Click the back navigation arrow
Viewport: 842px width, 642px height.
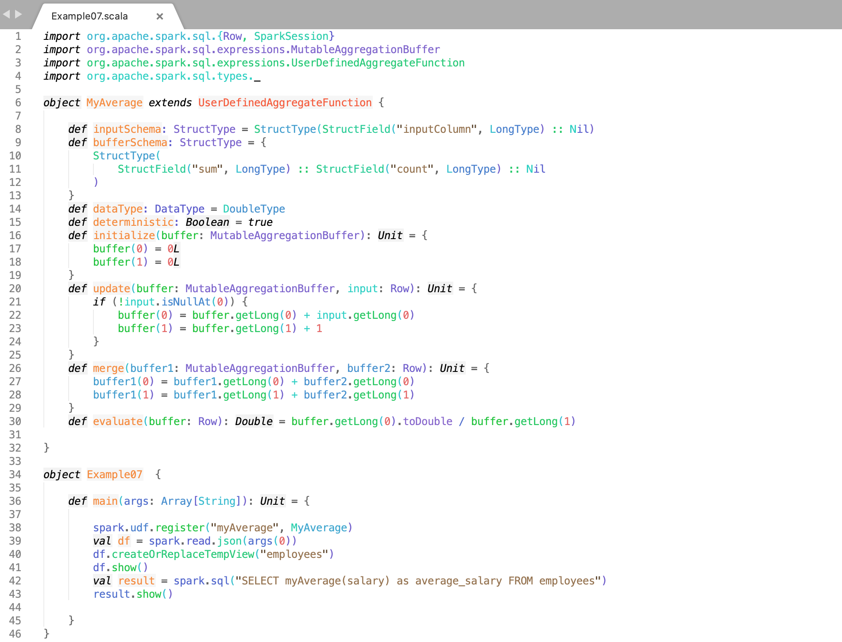pyautogui.click(x=6, y=14)
